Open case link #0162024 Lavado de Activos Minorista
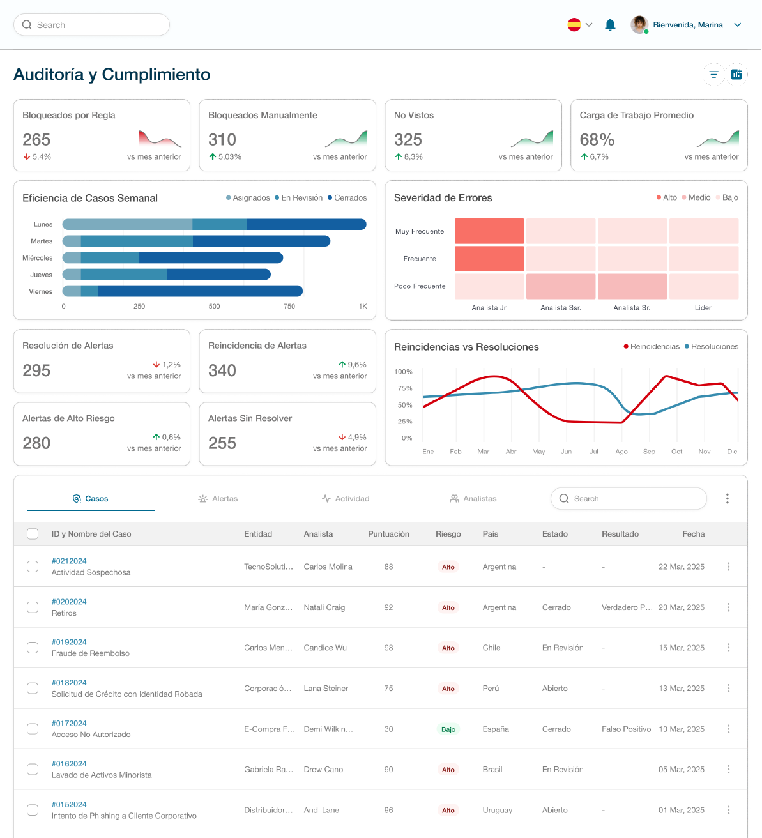Viewport: 762px width, 838px height. click(x=70, y=763)
